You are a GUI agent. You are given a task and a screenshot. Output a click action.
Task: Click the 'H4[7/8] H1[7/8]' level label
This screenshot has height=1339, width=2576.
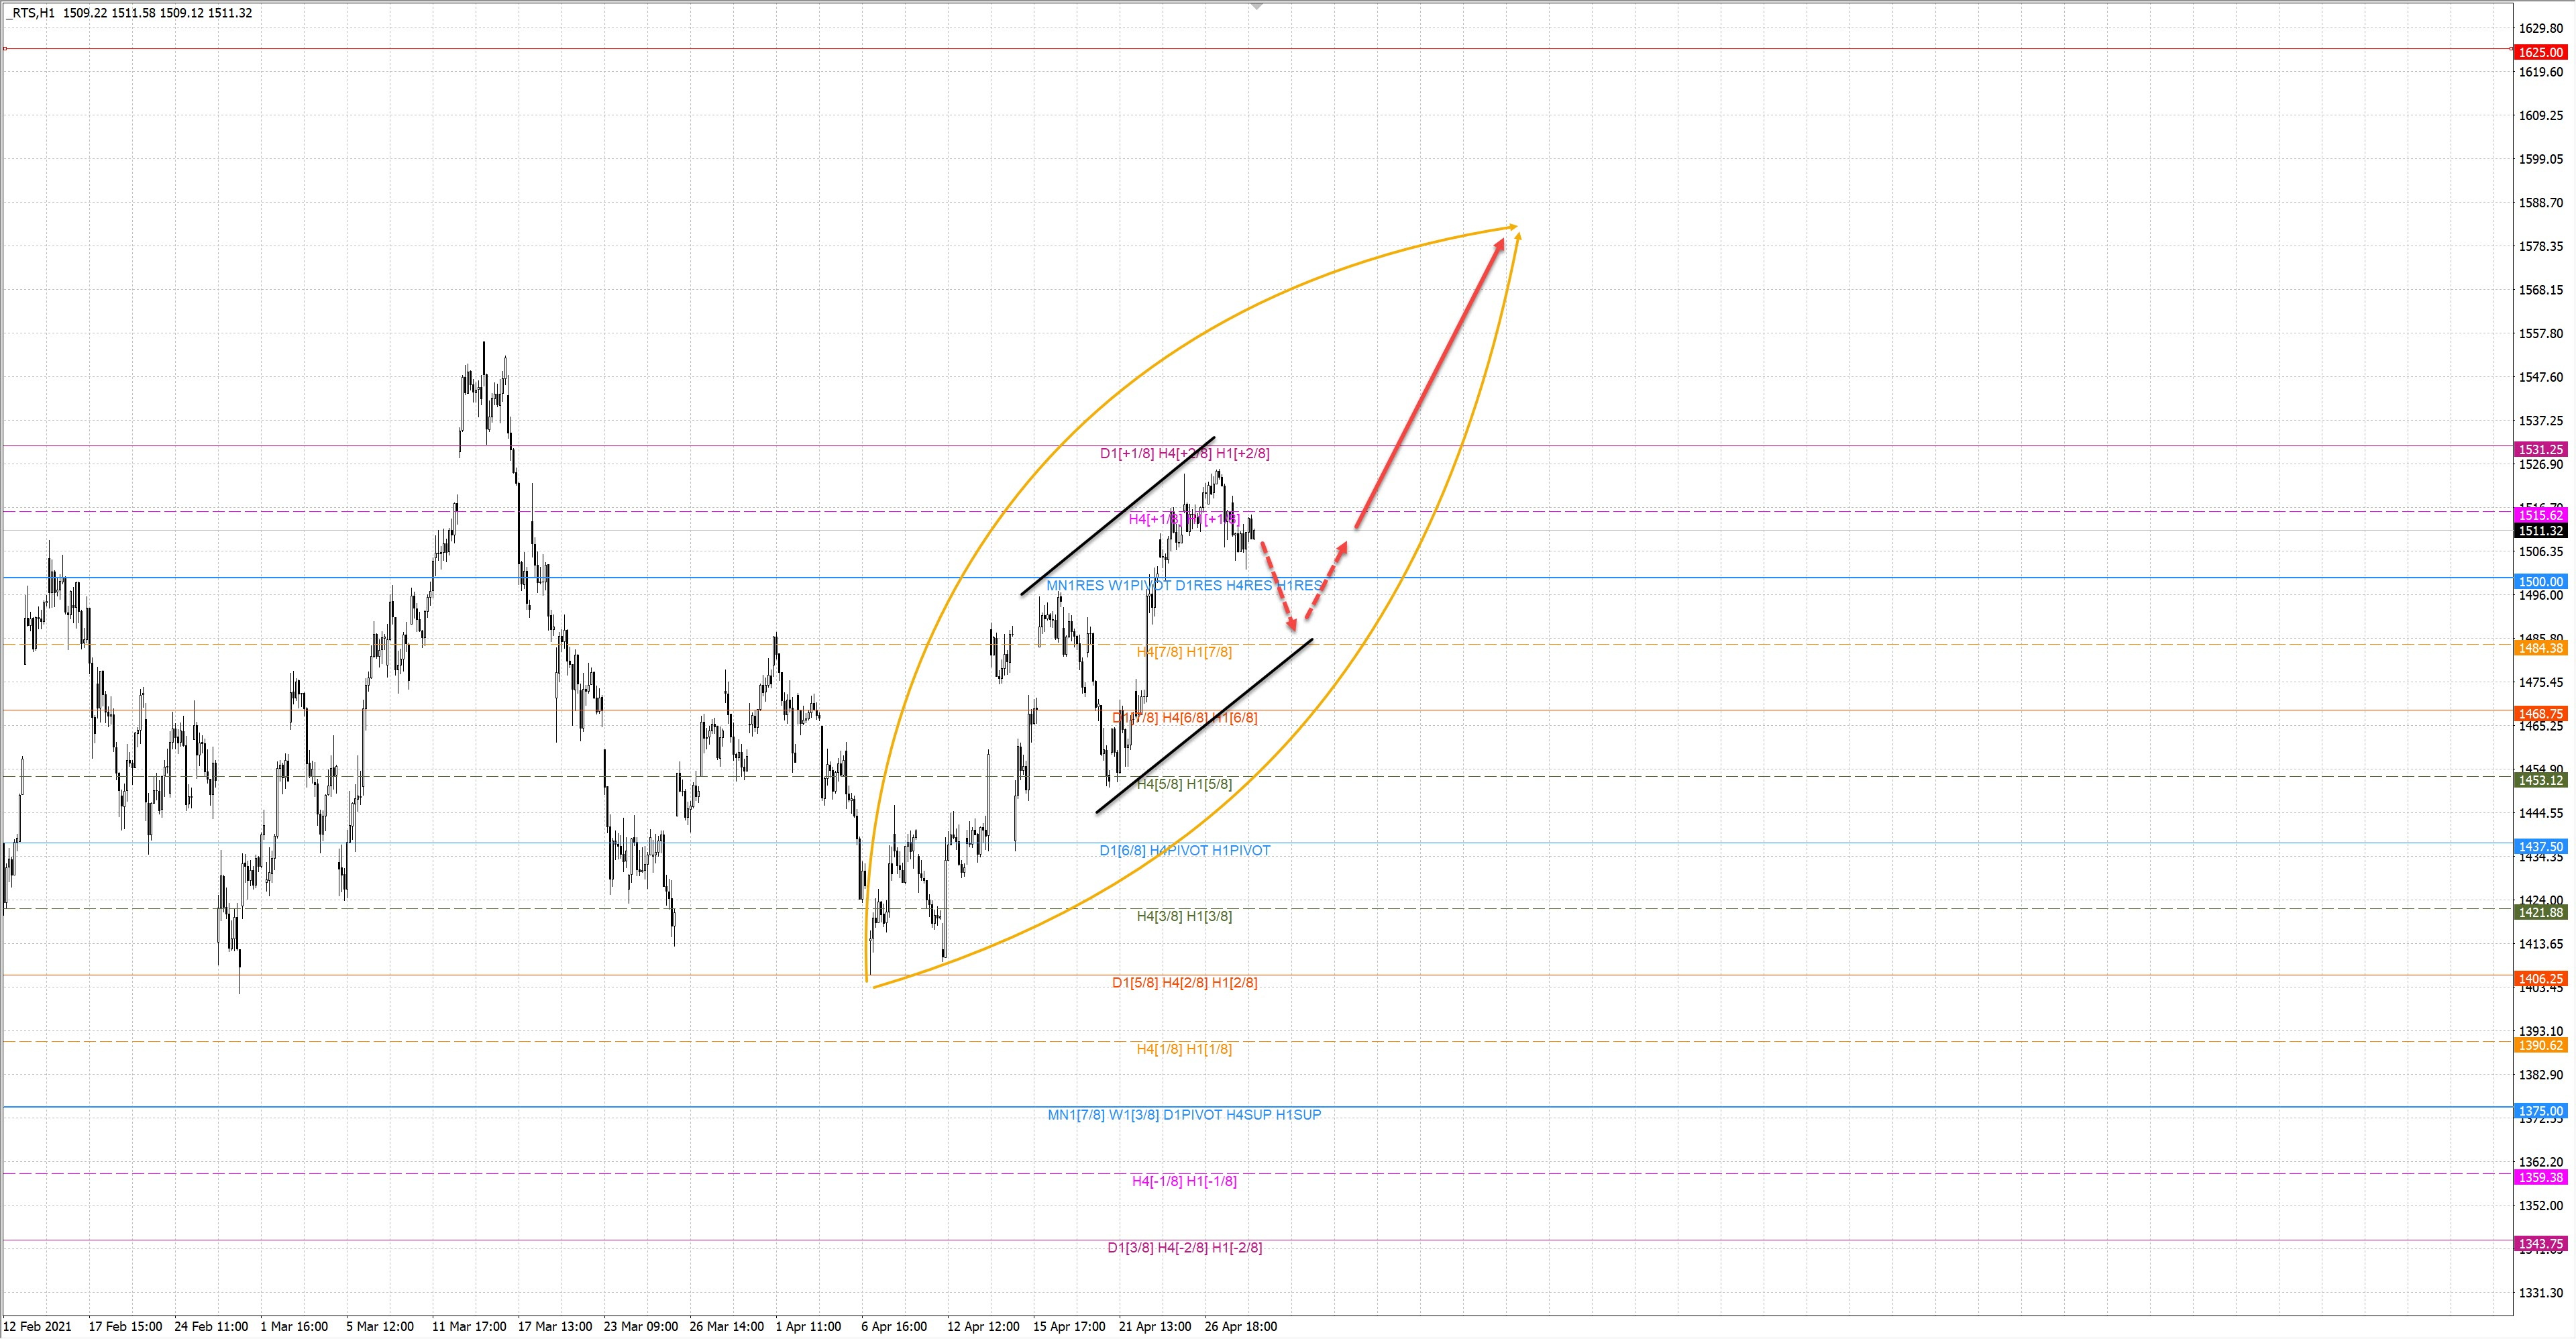pos(1184,652)
